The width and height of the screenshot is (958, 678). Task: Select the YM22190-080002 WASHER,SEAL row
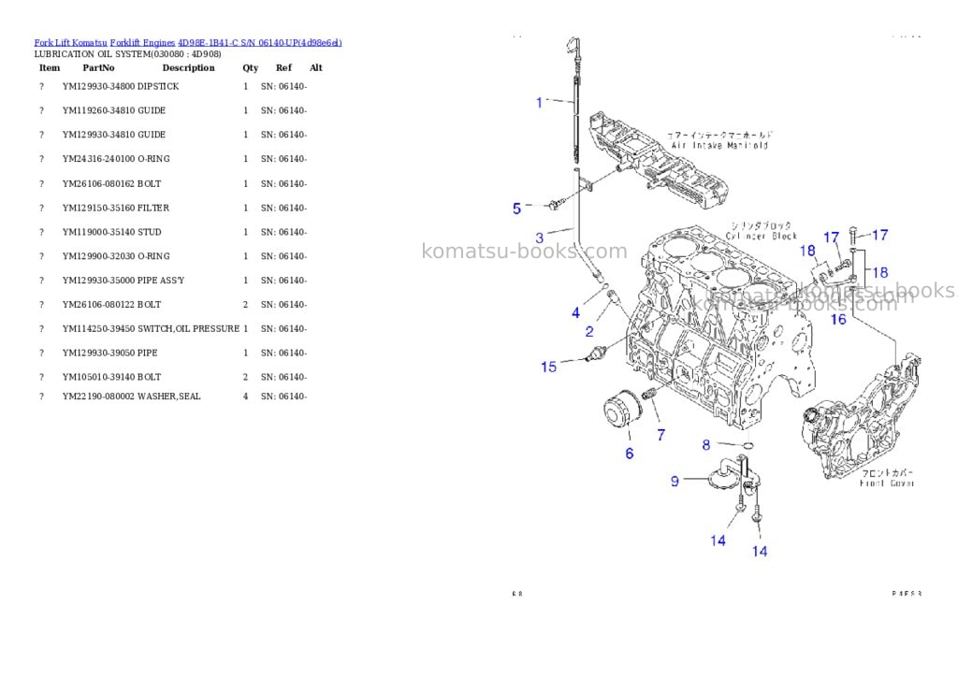(x=173, y=397)
